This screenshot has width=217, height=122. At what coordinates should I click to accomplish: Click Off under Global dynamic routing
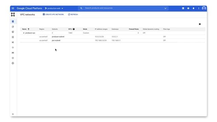click(x=144, y=33)
